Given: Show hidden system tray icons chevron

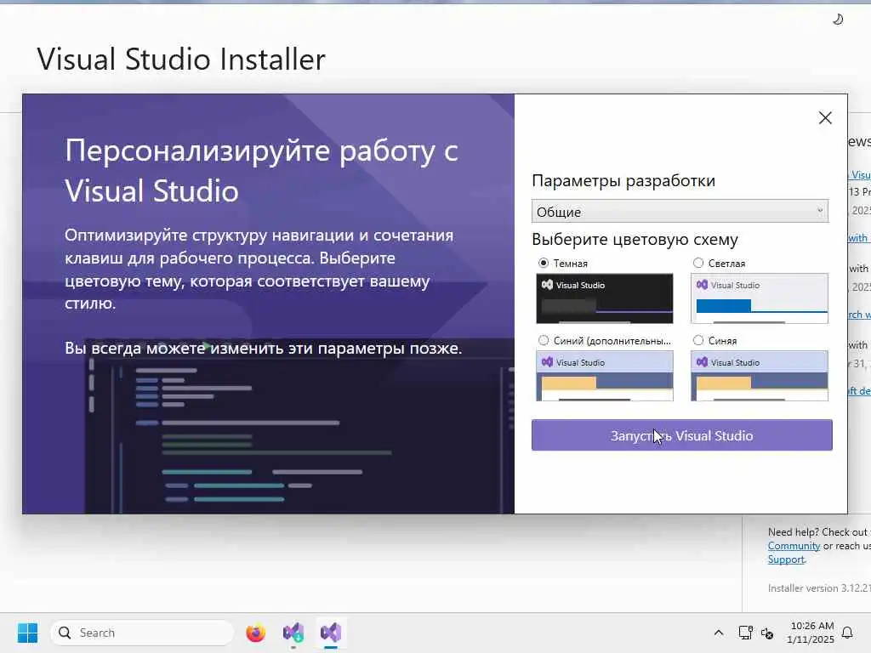Looking at the screenshot, I should pos(718,633).
